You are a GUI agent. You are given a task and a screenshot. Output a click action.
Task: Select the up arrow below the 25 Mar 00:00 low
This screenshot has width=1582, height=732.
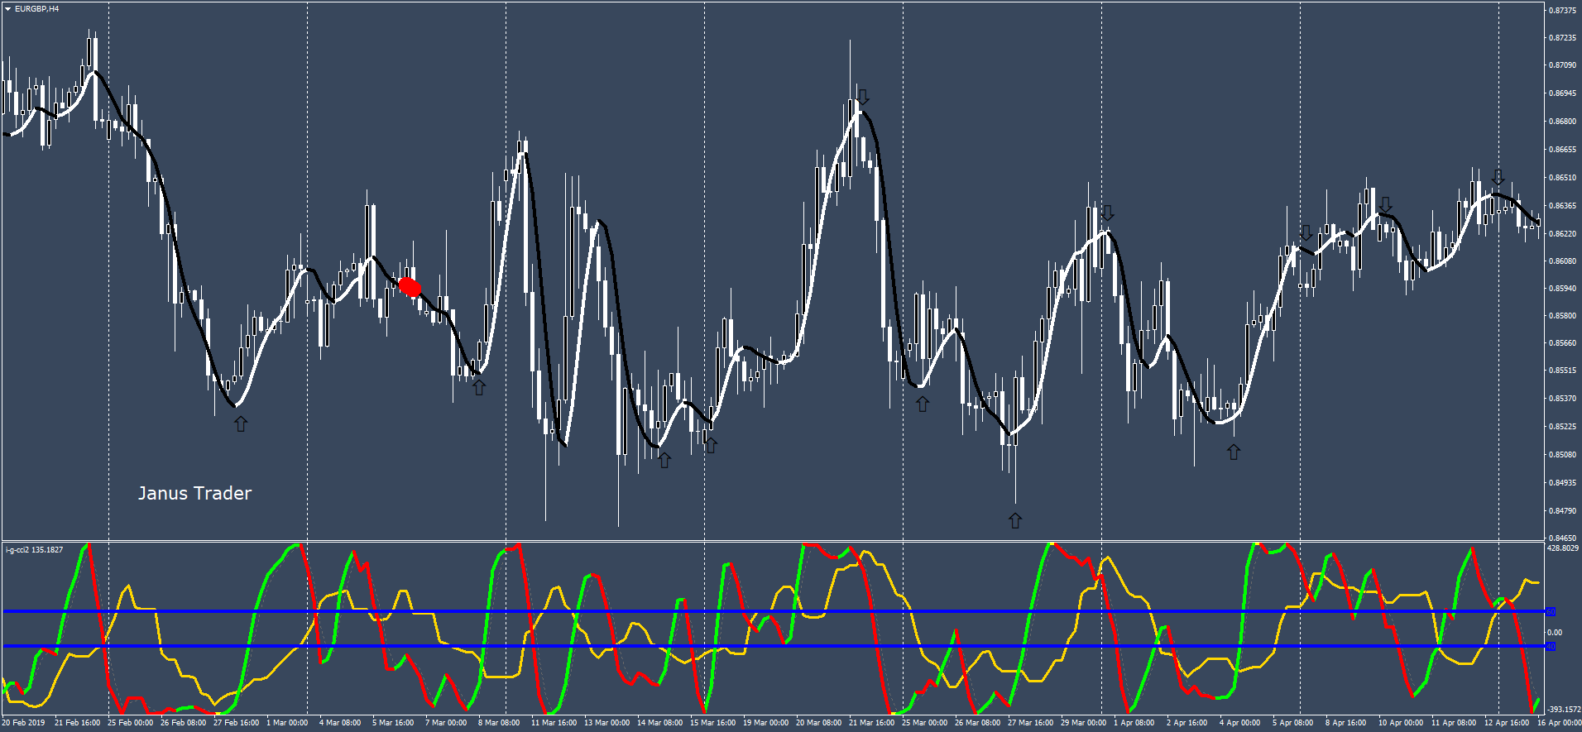pyautogui.click(x=922, y=404)
